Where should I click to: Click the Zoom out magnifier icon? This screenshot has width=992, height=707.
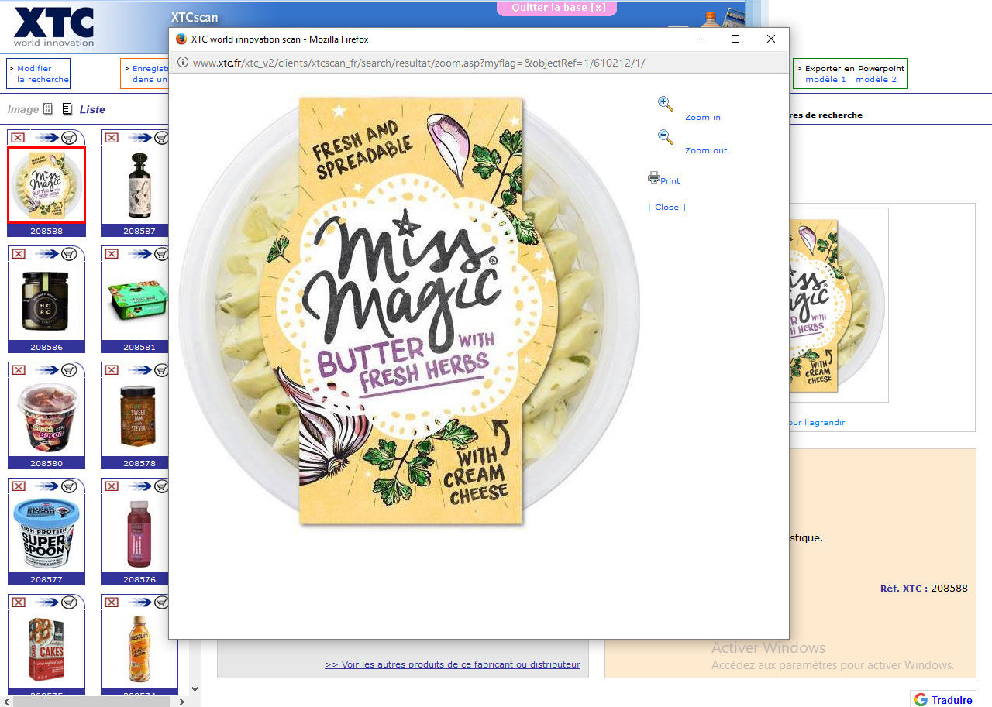(x=666, y=137)
